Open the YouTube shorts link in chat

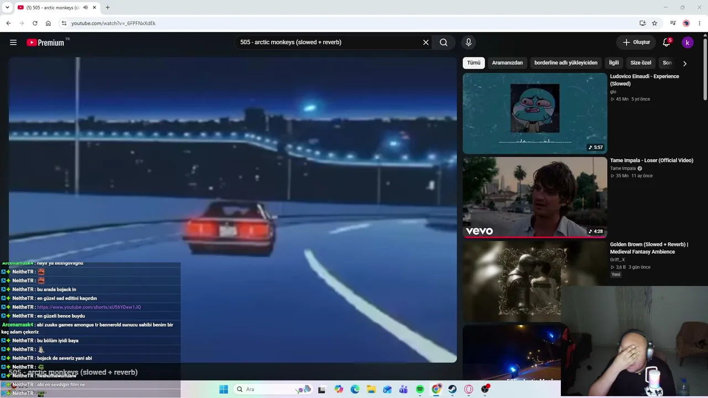pos(89,307)
